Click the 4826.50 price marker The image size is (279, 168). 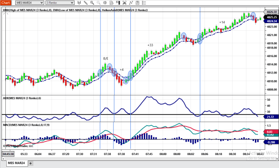[x=271, y=12]
